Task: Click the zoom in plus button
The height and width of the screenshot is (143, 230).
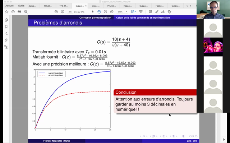Action: (x=112, y=12)
